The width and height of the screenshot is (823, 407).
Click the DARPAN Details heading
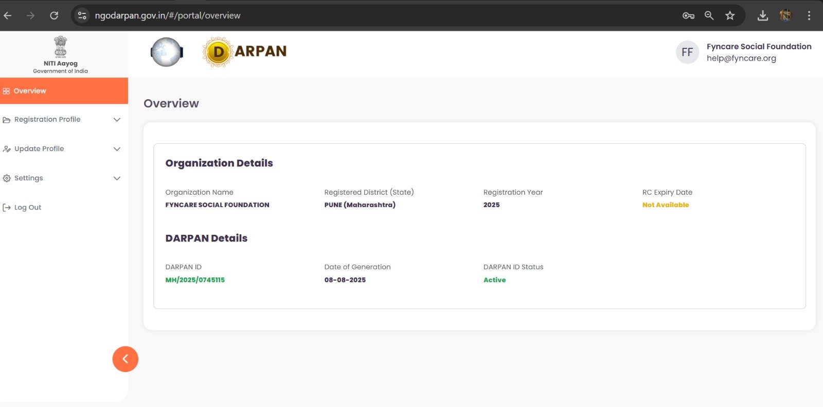206,238
